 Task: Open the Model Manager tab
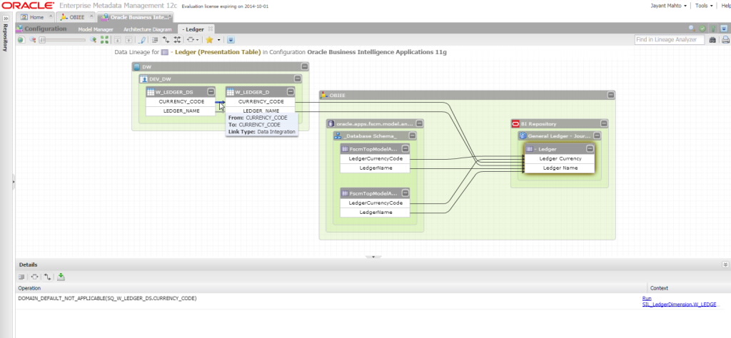(95, 29)
